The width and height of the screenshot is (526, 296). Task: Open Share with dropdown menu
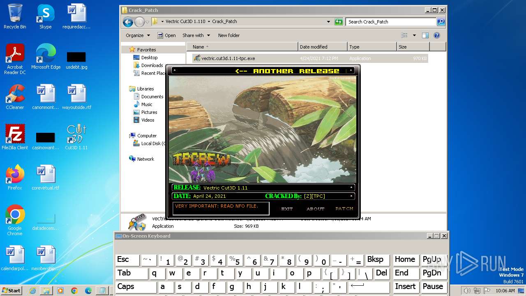click(196, 35)
